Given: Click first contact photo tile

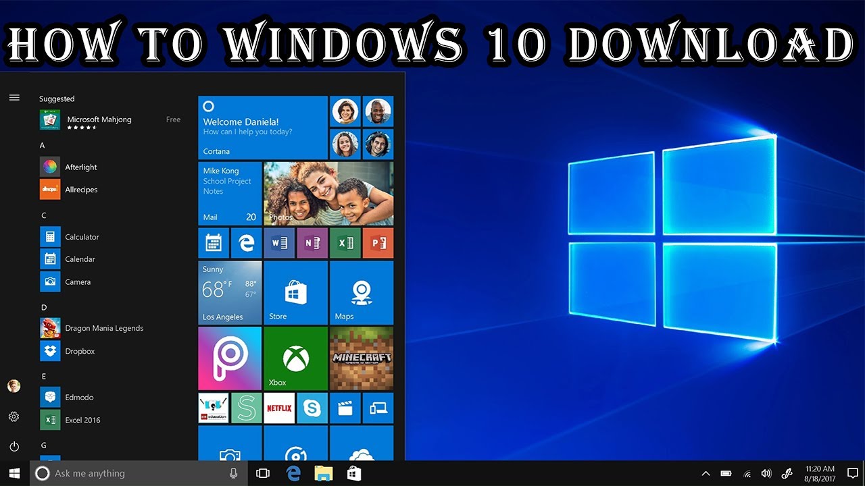Looking at the screenshot, I should pyautogui.click(x=345, y=111).
